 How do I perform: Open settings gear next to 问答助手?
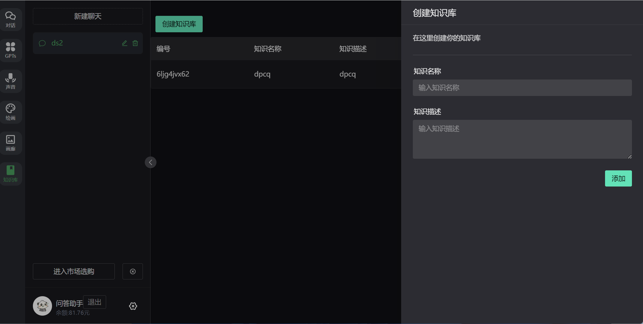(x=133, y=306)
